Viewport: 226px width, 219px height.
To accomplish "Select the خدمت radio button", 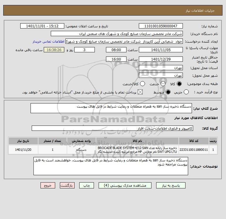I will [163, 84].
